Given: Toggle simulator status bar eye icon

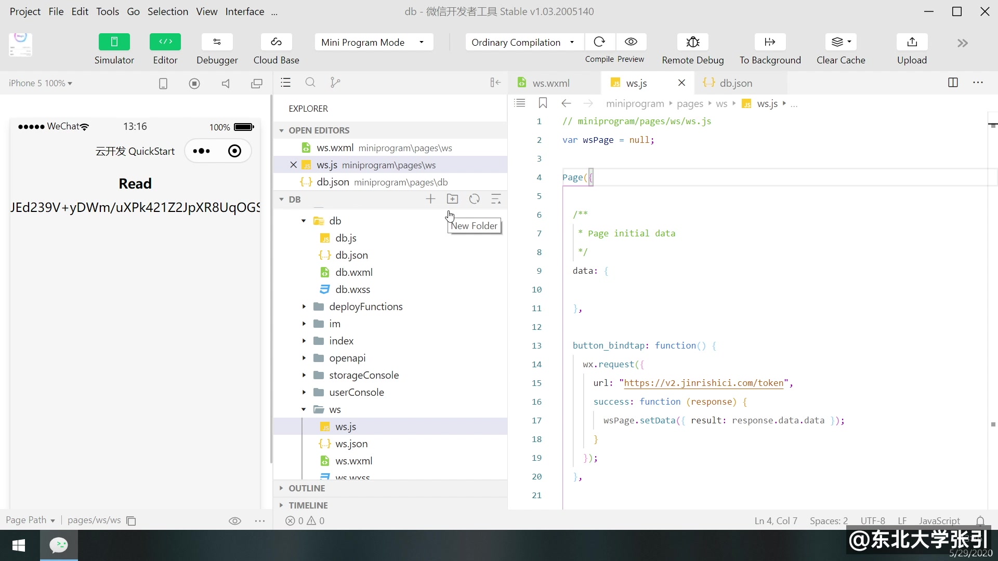Looking at the screenshot, I should (x=235, y=520).
